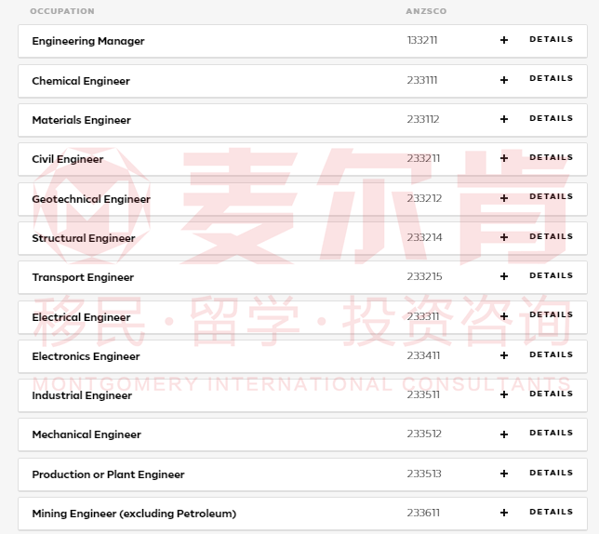This screenshot has height=534, width=599.
Task: Click ANZSCO code 233211
Action: [x=423, y=158]
